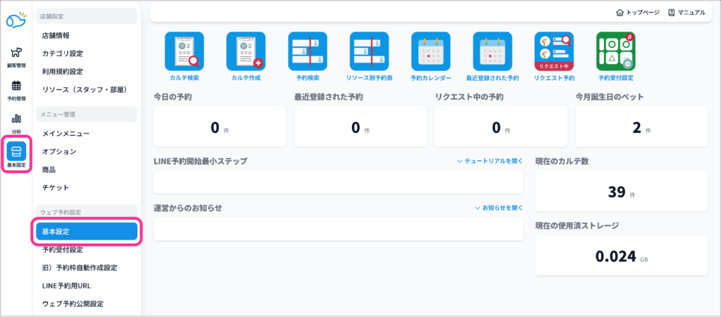Click the app logo at top left
The height and width of the screenshot is (317, 721).
point(16,20)
